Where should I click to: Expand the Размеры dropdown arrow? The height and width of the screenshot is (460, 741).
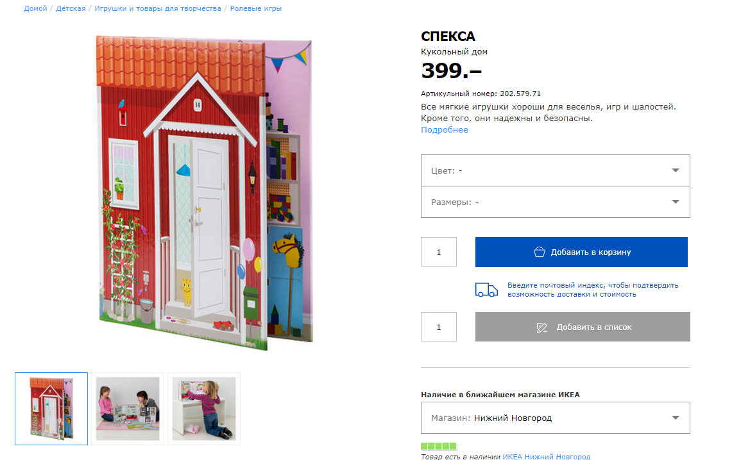pos(676,202)
